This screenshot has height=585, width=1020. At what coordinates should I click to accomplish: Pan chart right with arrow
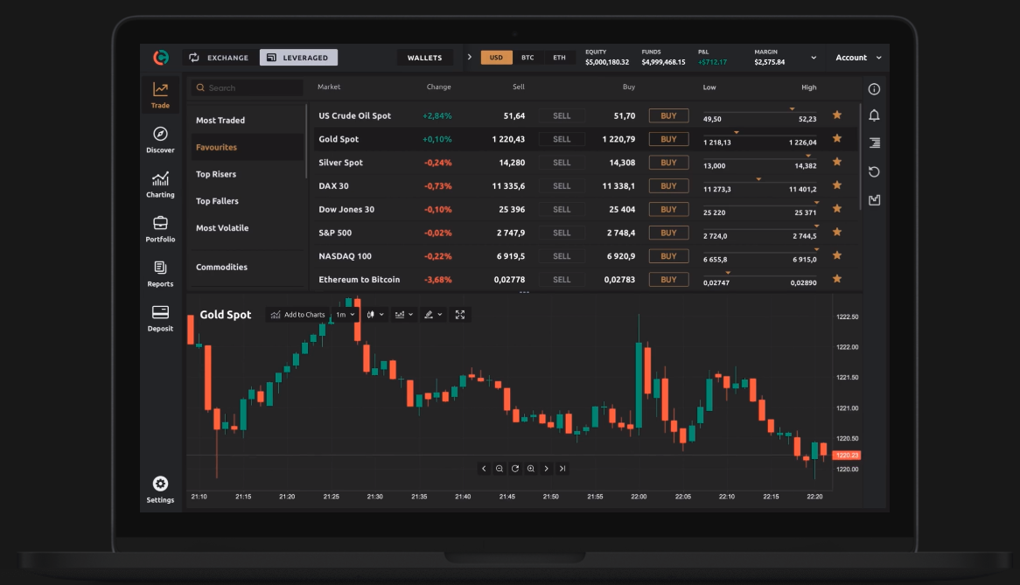pos(547,469)
